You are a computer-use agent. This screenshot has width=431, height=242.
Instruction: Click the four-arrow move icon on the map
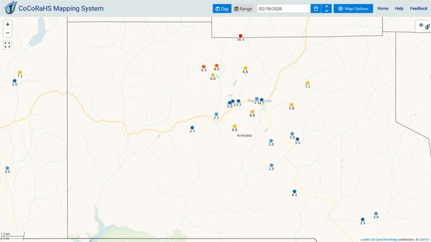click(421, 25)
